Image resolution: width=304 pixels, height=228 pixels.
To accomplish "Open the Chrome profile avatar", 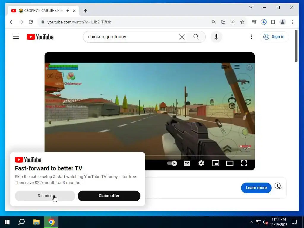I will (283, 22).
